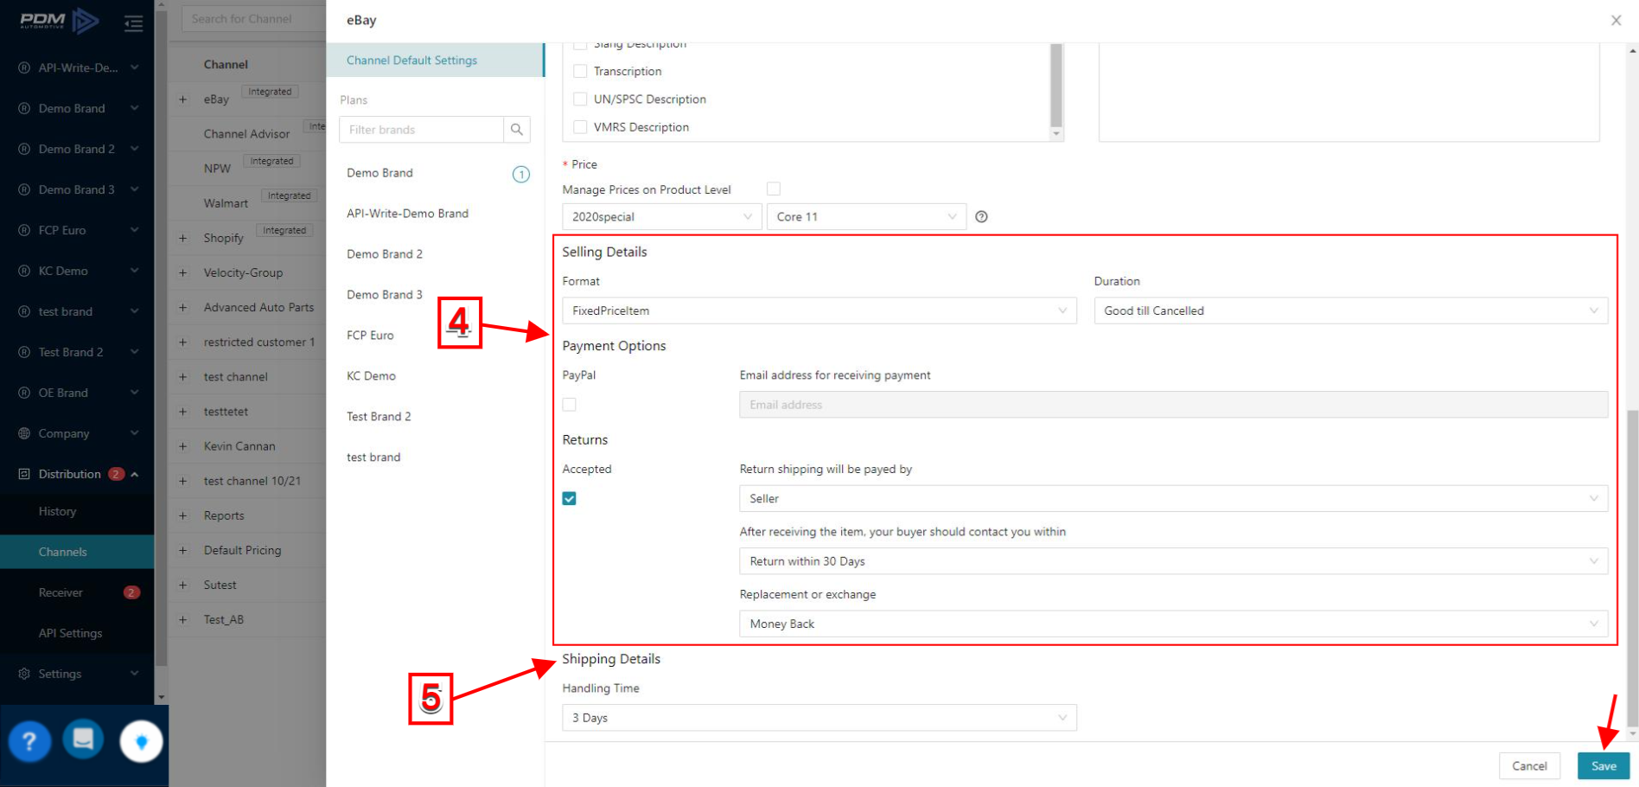Screen dimensions: 1639x787
Task: Expand the Demo Brand sidebar chevron
Action: pyautogui.click(x=135, y=108)
